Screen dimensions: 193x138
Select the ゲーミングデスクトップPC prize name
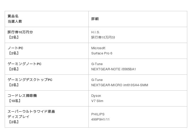30,80
